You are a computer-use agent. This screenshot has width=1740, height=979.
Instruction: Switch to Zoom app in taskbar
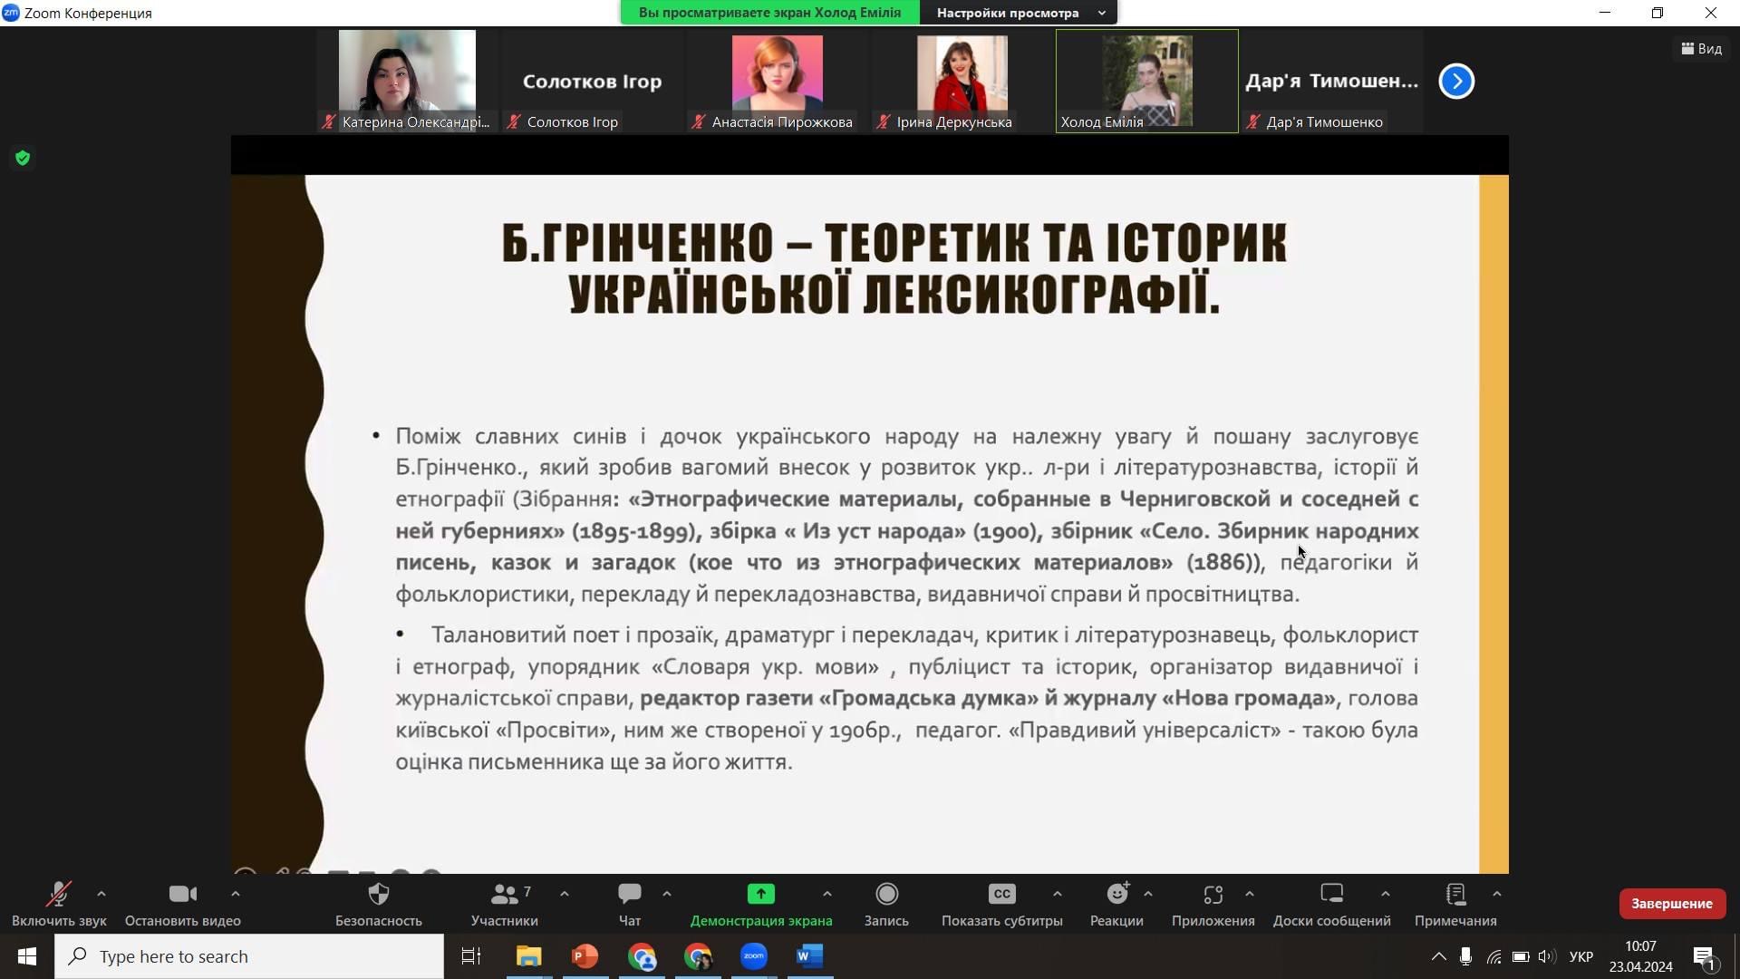pyautogui.click(x=754, y=956)
